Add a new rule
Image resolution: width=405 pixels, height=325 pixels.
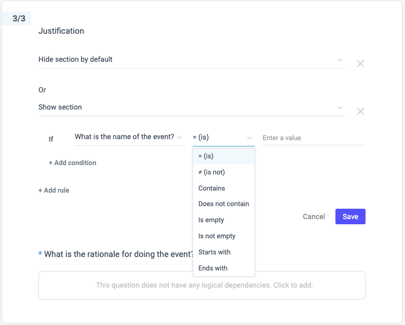pos(53,191)
